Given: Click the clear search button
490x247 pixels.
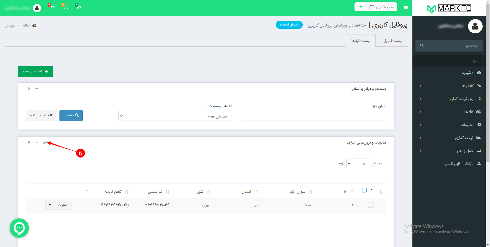Looking at the screenshot, I should pos(41,115).
